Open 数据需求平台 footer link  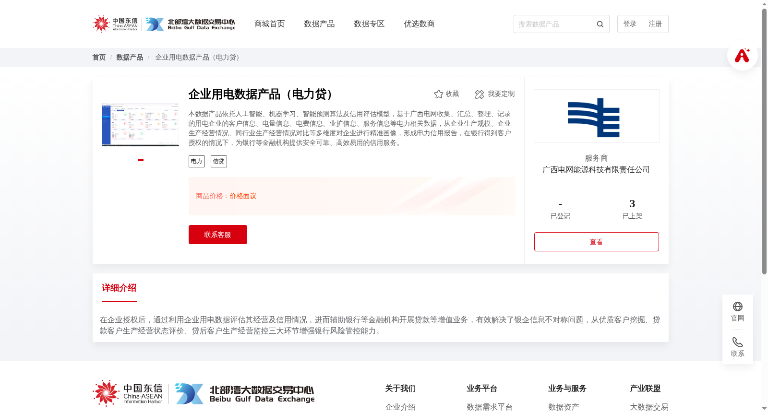(490, 407)
